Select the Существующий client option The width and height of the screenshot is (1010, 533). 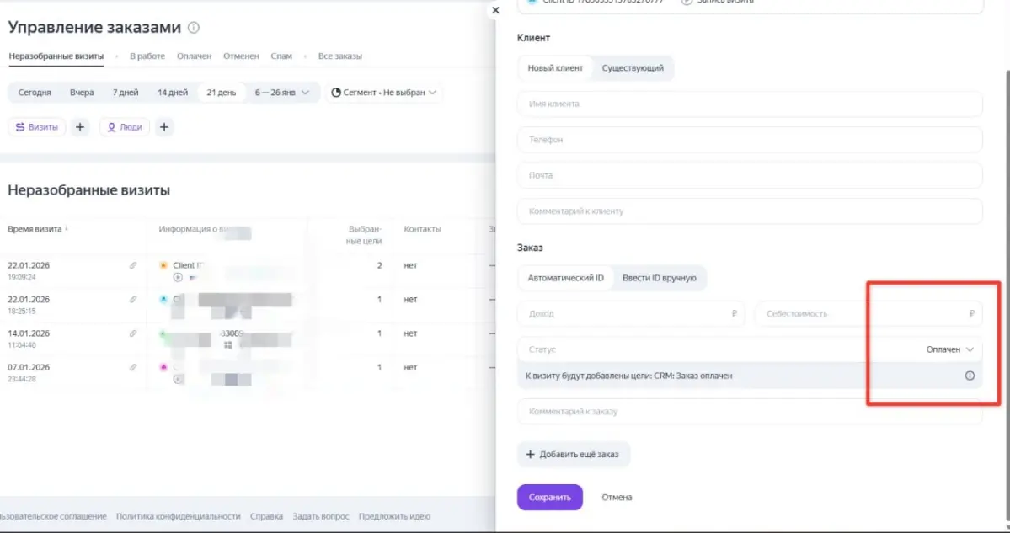coord(632,68)
